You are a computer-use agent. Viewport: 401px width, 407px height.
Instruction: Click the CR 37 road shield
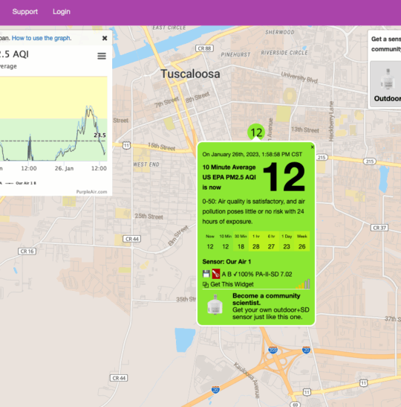click(x=379, y=228)
